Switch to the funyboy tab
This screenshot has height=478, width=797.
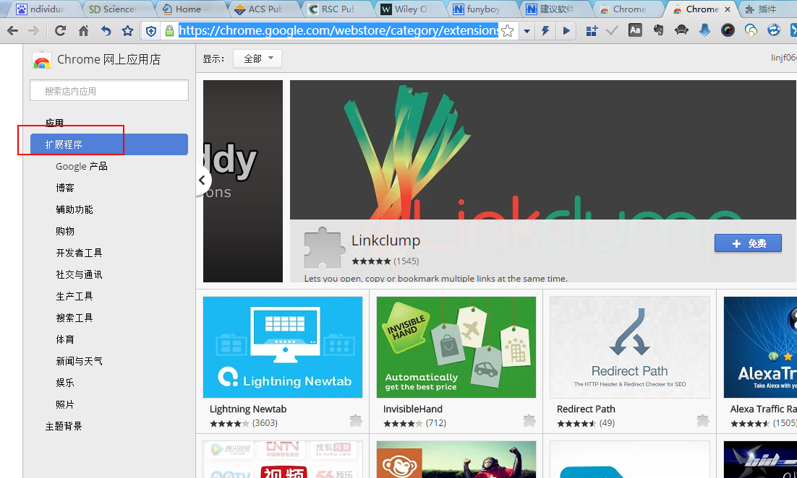pyautogui.click(x=482, y=9)
